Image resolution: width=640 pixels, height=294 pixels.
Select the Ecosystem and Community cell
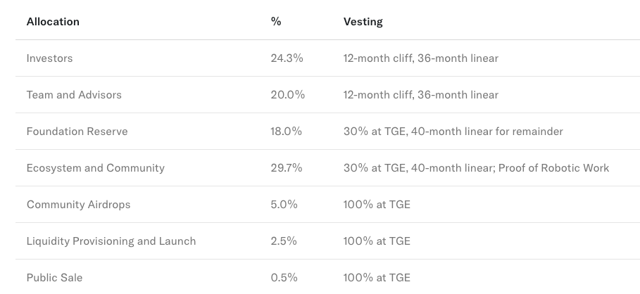[96, 168]
